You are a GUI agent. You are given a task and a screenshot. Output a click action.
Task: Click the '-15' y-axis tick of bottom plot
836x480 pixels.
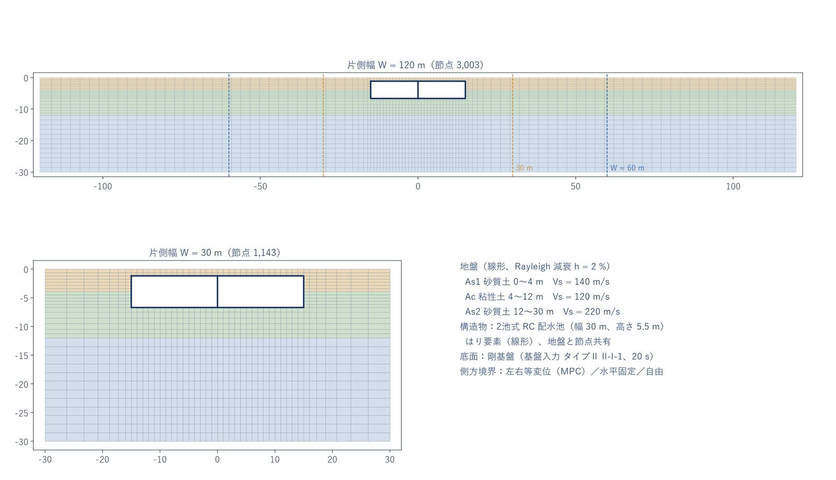21,356
